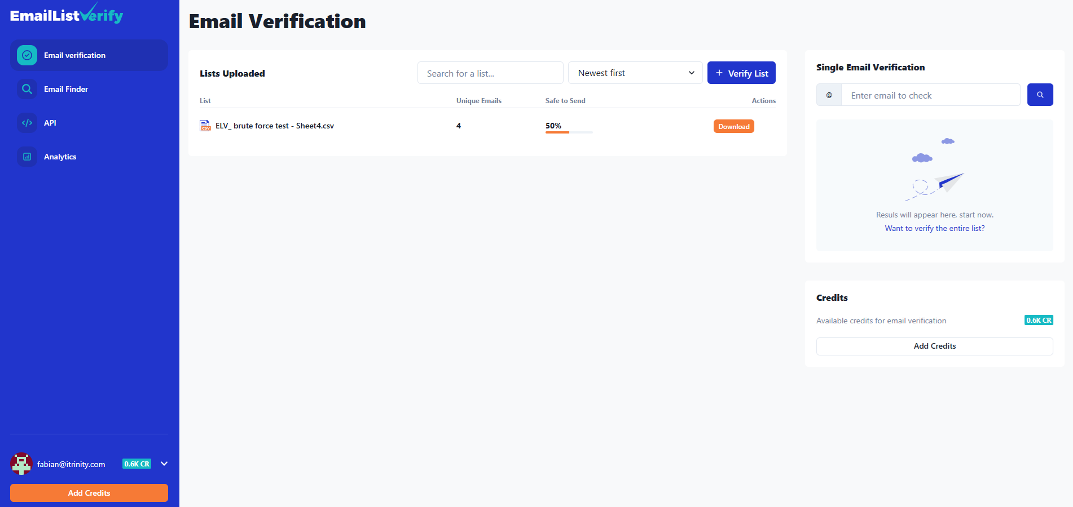Click the Analytics chart icon
This screenshot has width=1073, height=507.
point(27,157)
